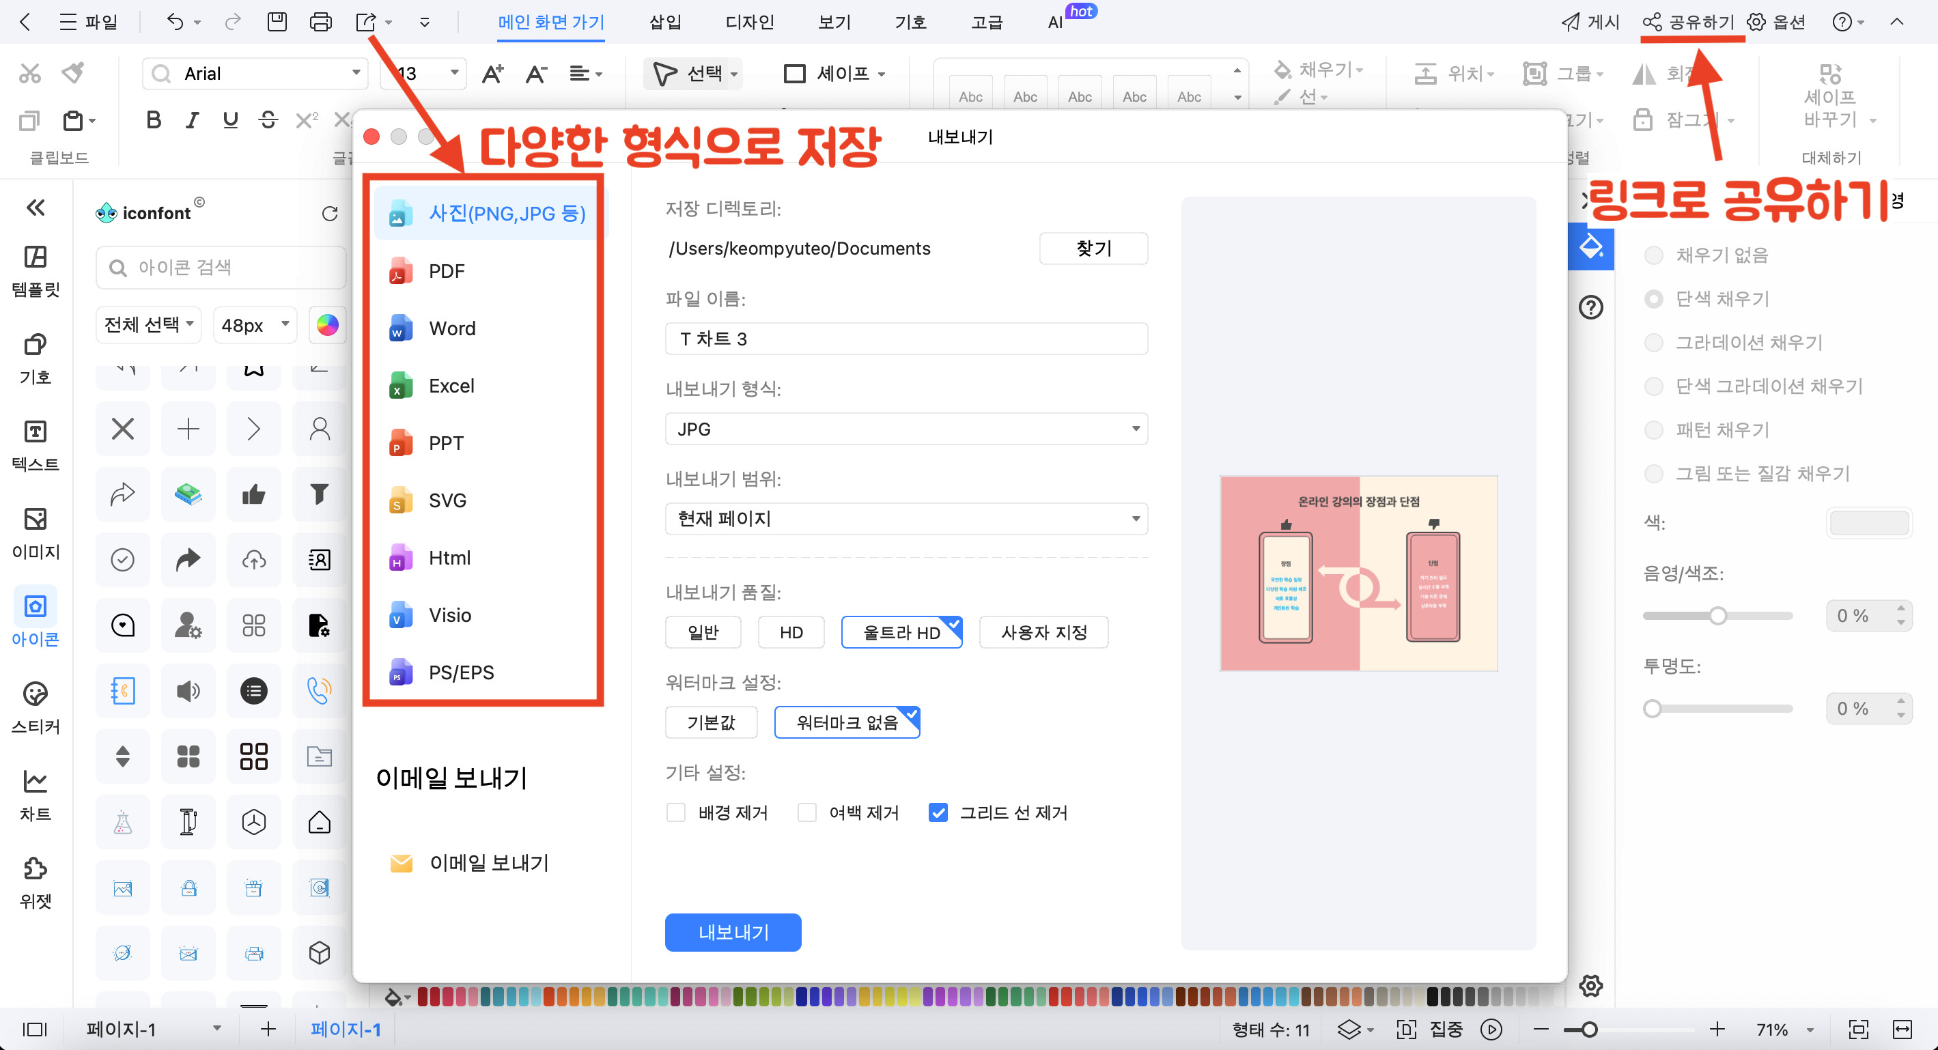Uncheck the 그리드 선 제거 checkbox

click(938, 812)
